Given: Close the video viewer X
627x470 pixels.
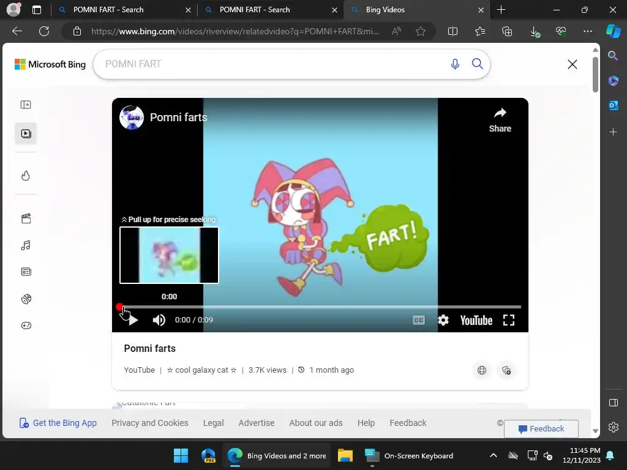Looking at the screenshot, I should [573, 64].
